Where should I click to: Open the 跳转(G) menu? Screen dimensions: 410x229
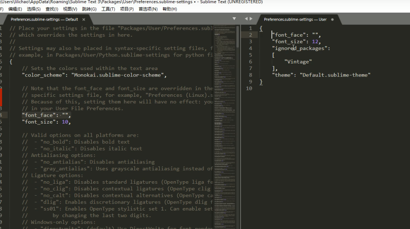(89, 9)
